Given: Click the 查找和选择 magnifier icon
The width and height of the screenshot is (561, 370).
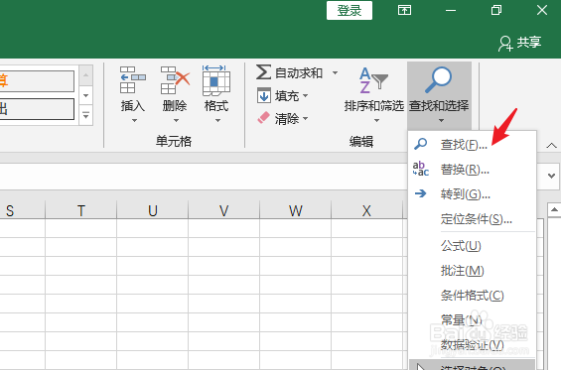Looking at the screenshot, I should pyautogui.click(x=439, y=80).
